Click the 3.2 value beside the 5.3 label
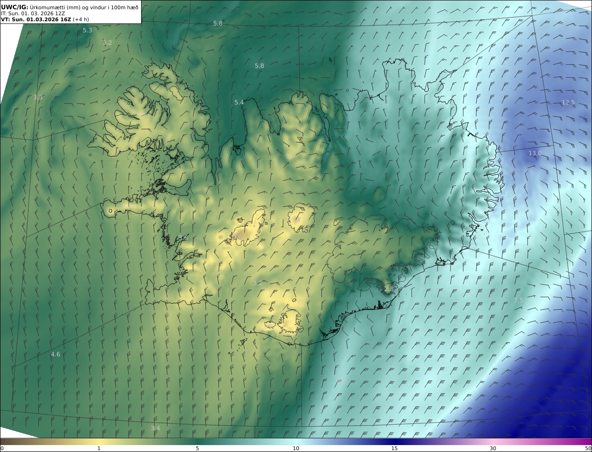 (x=107, y=43)
